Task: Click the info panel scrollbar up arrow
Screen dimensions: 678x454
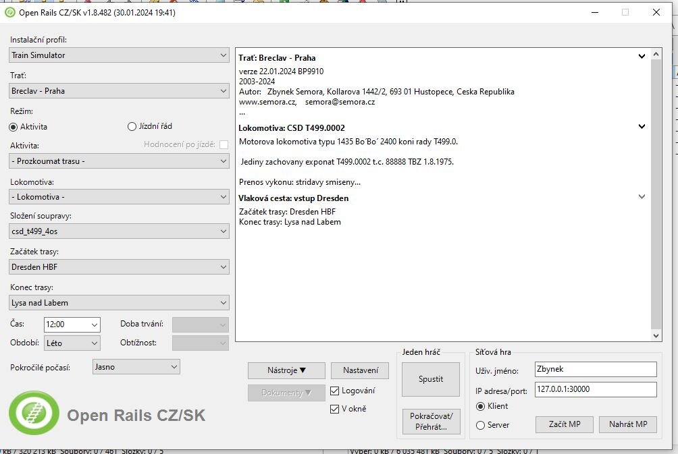Action: pos(656,55)
